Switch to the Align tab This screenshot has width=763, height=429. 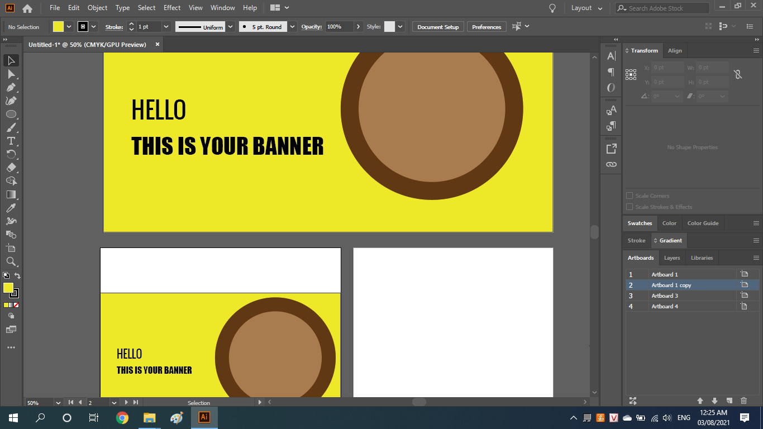point(675,50)
